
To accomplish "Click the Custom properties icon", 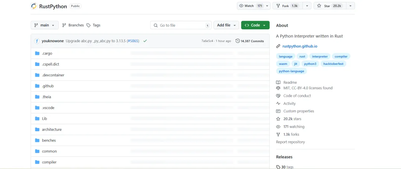I will [278, 111].
